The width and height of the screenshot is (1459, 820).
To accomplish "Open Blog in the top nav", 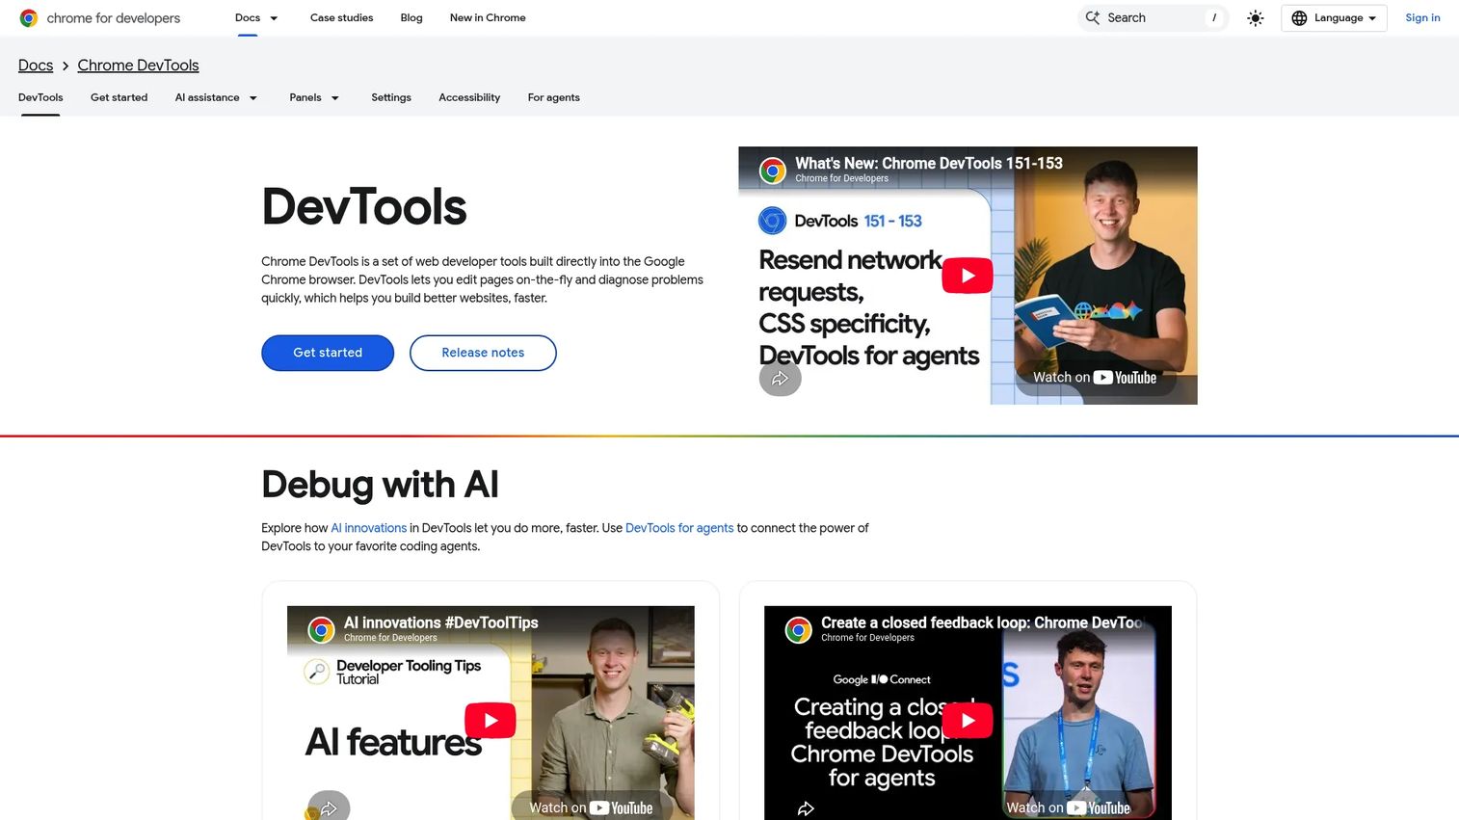I will (x=411, y=17).
